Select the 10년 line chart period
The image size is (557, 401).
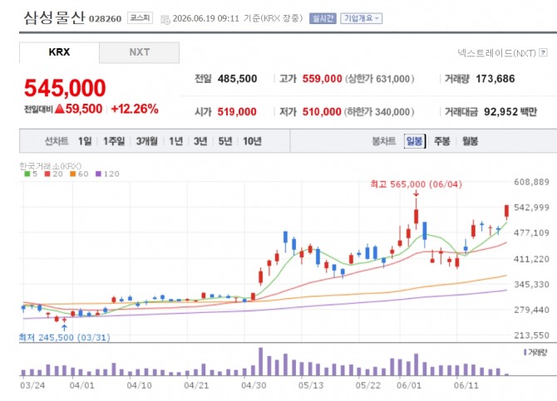click(x=252, y=141)
